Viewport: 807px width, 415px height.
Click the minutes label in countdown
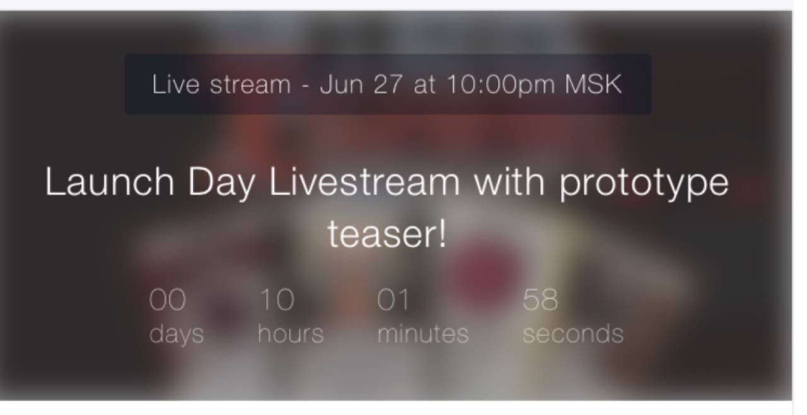coord(423,333)
